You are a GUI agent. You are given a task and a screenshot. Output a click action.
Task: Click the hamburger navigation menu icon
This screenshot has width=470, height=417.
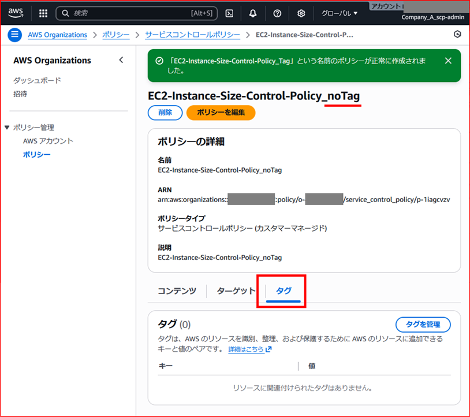click(14, 35)
